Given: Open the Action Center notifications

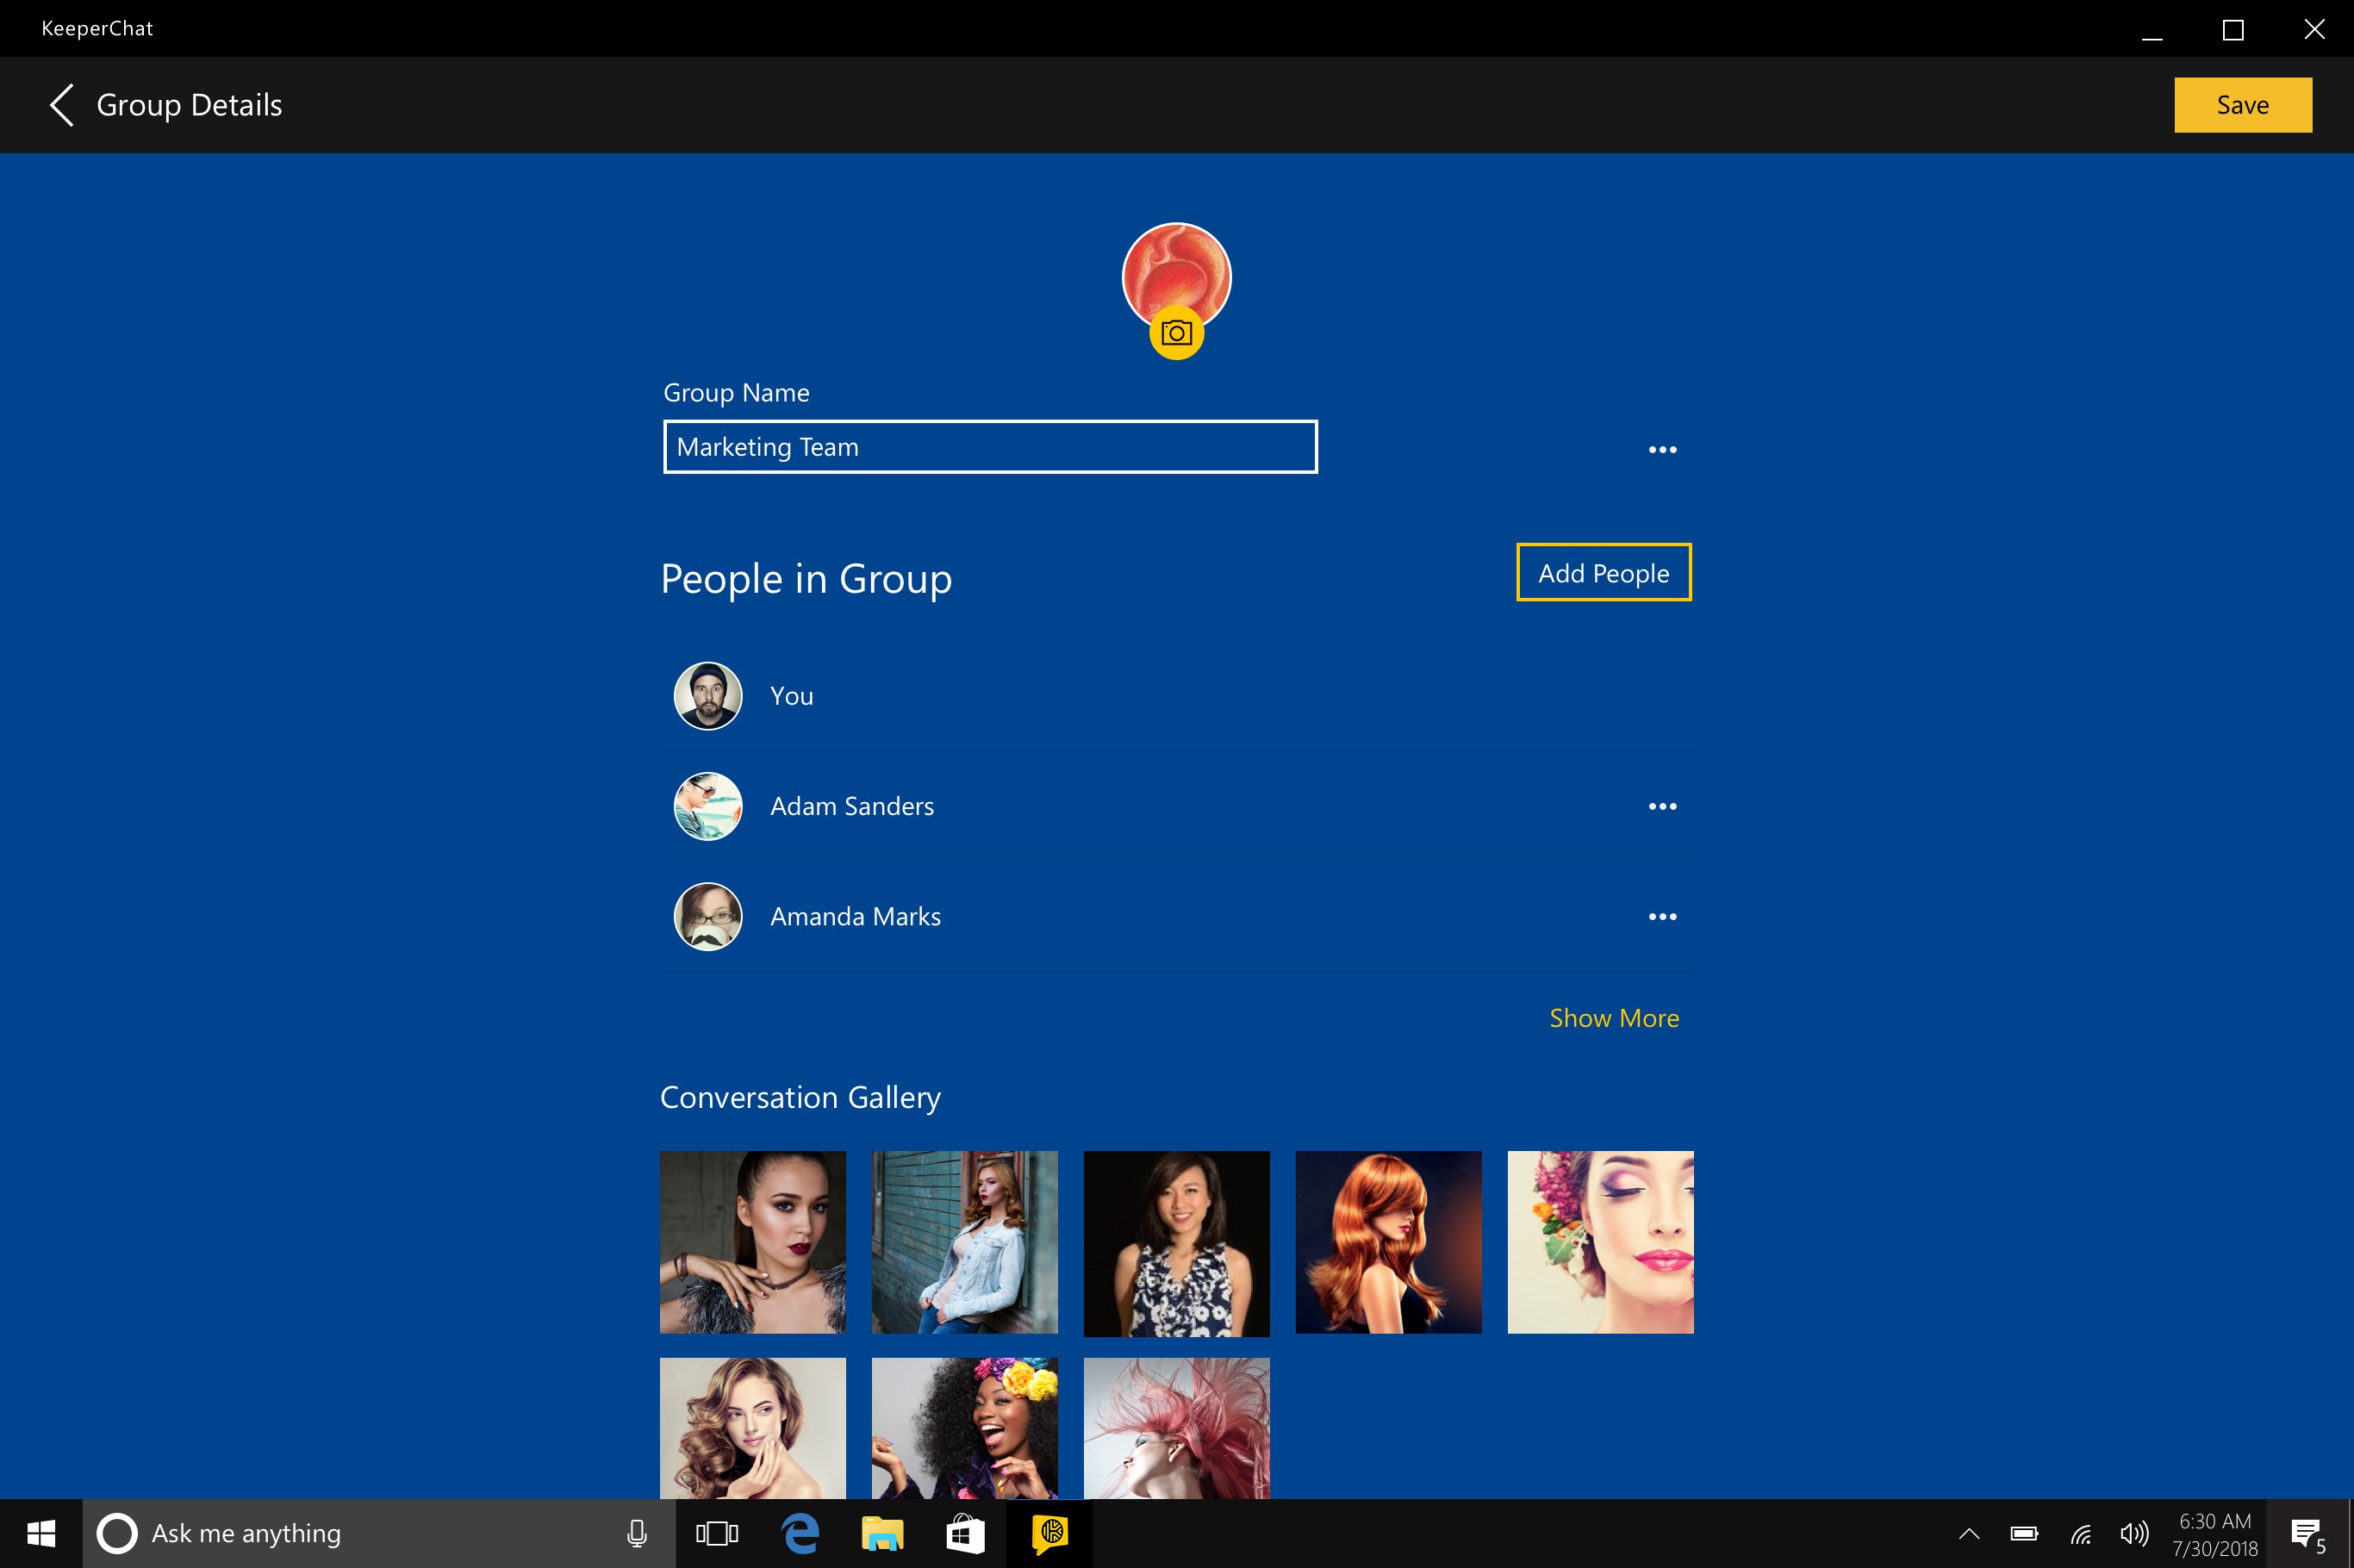Looking at the screenshot, I should (2305, 1532).
